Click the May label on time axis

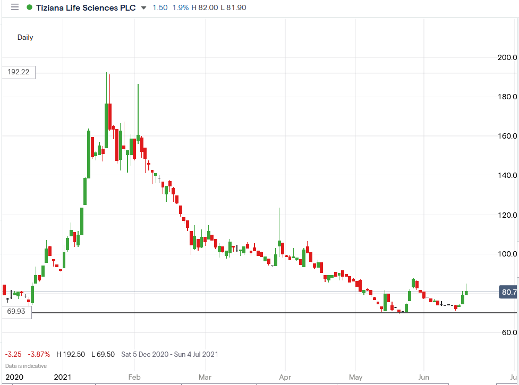[355, 378]
